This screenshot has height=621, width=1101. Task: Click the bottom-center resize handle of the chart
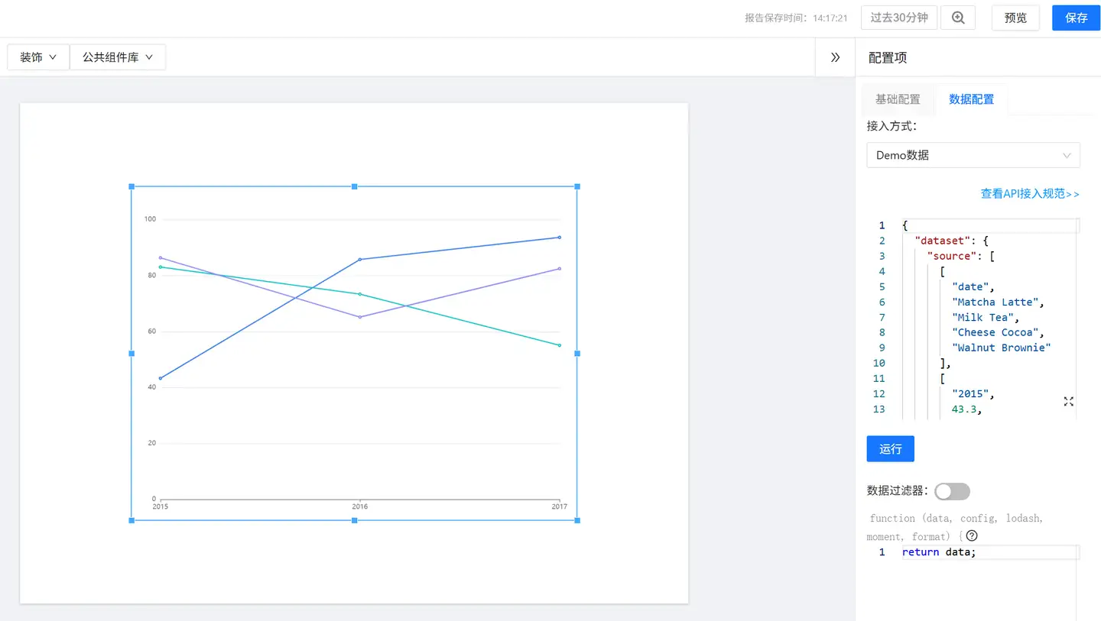(x=354, y=520)
